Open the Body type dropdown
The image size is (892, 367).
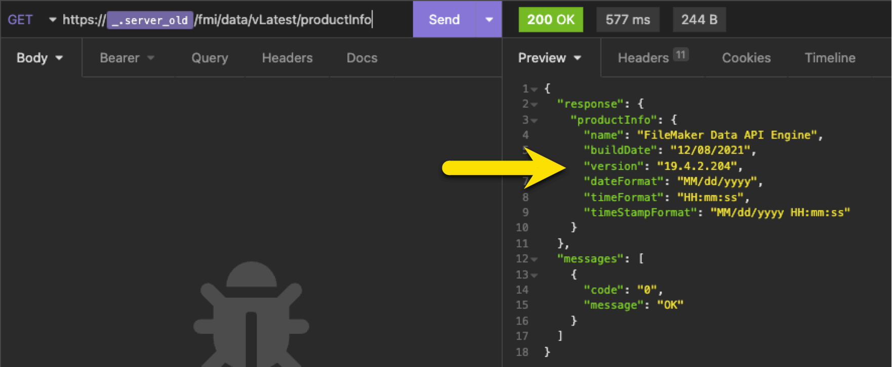click(x=40, y=58)
